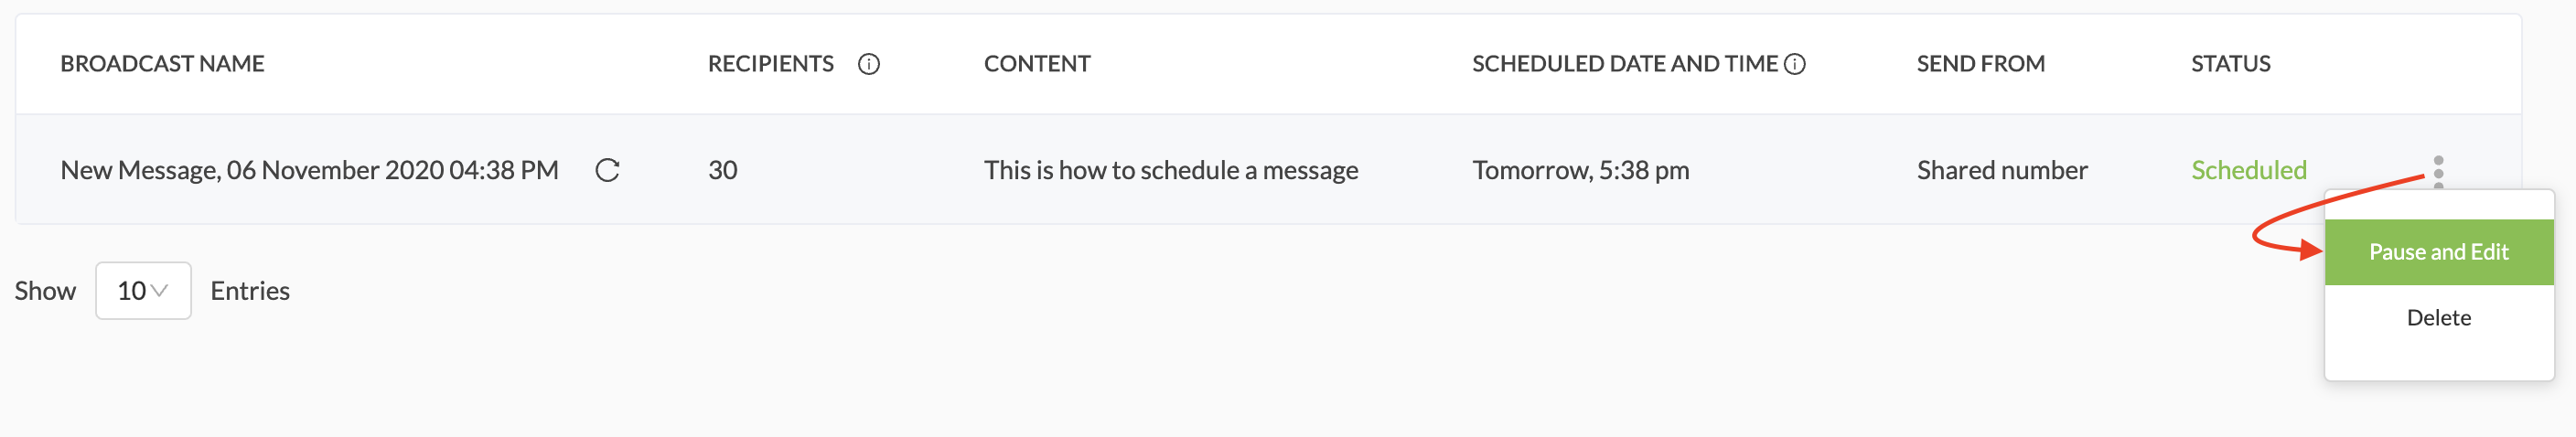The width and height of the screenshot is (2576, 437).
Task: Click the Content column header
Action: coord(1037,64)
